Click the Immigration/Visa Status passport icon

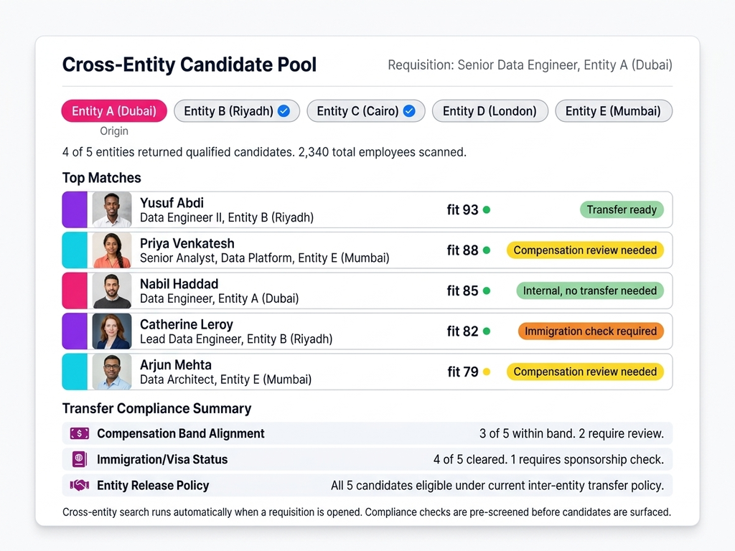click(x=79, y=459)
